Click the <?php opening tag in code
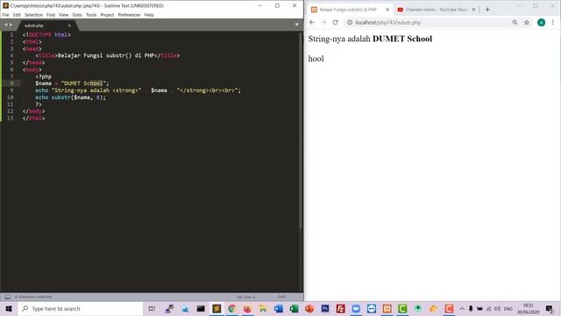 coord(43,76)
